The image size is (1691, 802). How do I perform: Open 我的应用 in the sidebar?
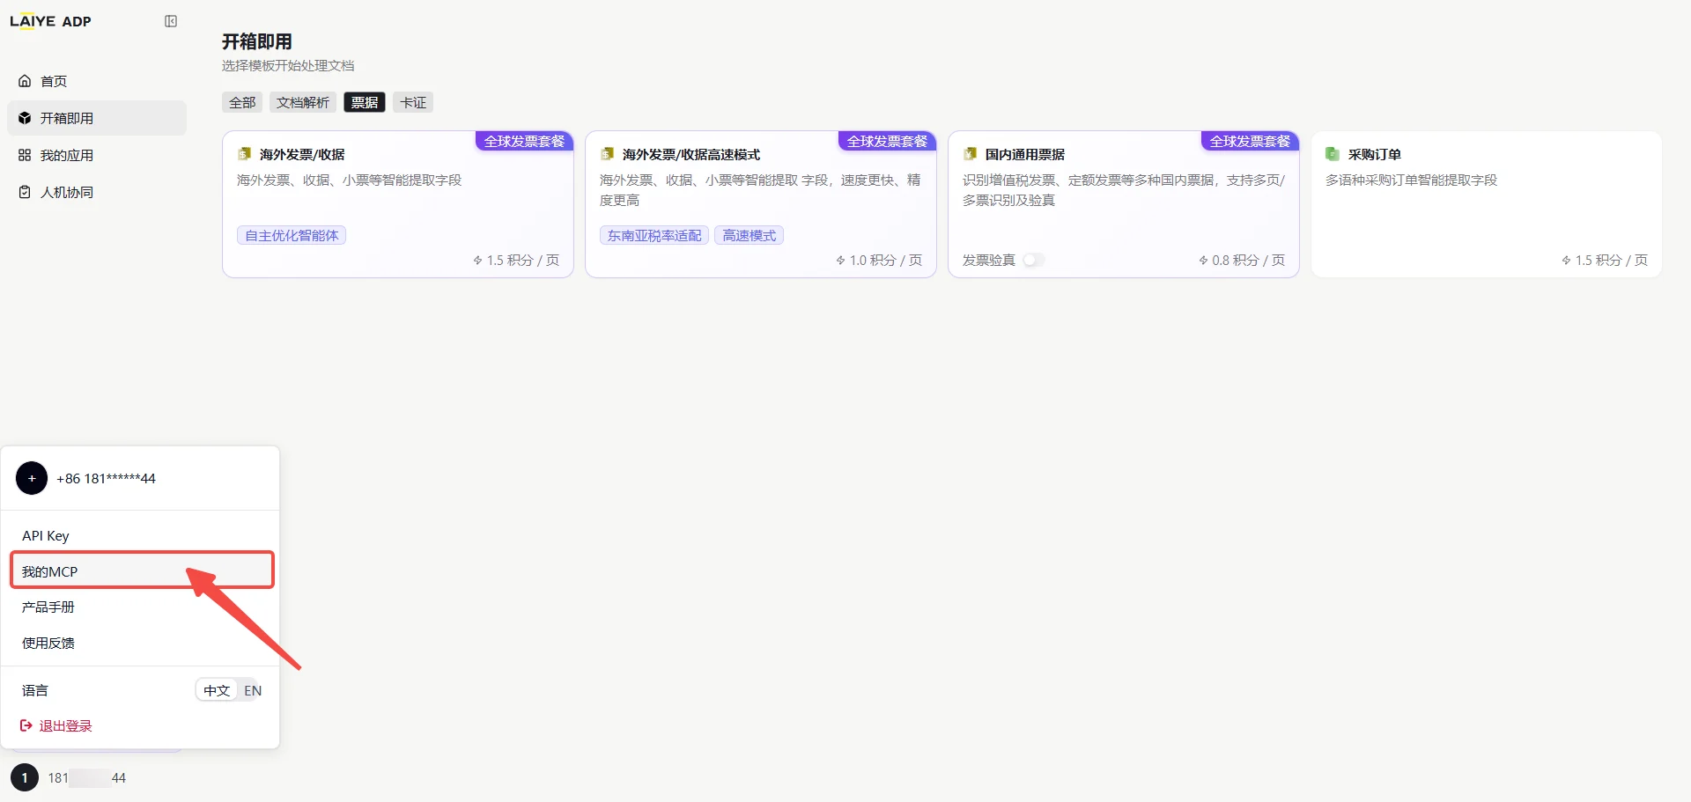point(97,155)
